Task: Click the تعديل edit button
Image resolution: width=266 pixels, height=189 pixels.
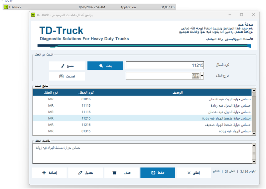Action: [85, 172]
